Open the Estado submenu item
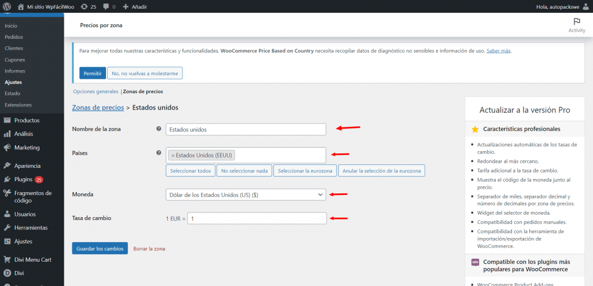This screenshot has width=593, height=286. click(x=13, y=93)
